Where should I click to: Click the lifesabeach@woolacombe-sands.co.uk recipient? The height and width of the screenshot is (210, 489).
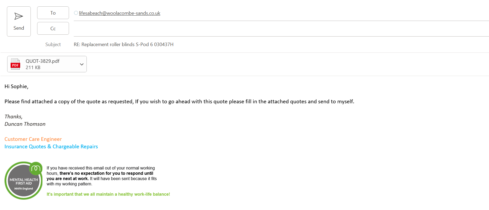[120, 13]
